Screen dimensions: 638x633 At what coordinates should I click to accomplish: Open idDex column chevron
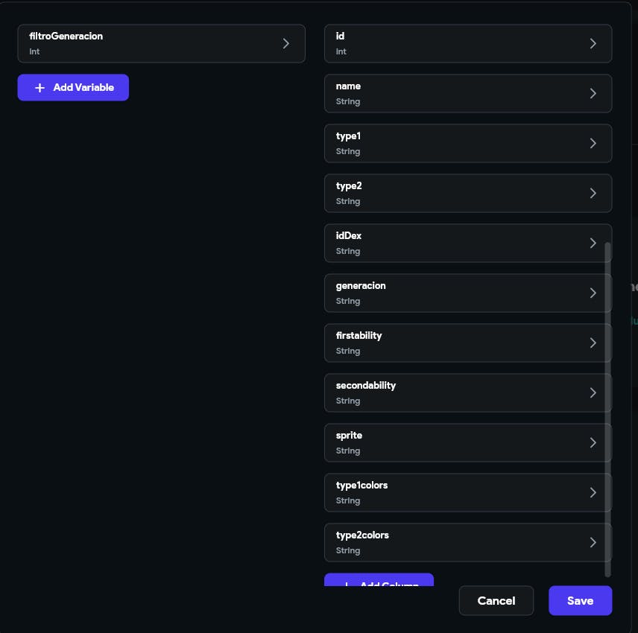(593, 243)
